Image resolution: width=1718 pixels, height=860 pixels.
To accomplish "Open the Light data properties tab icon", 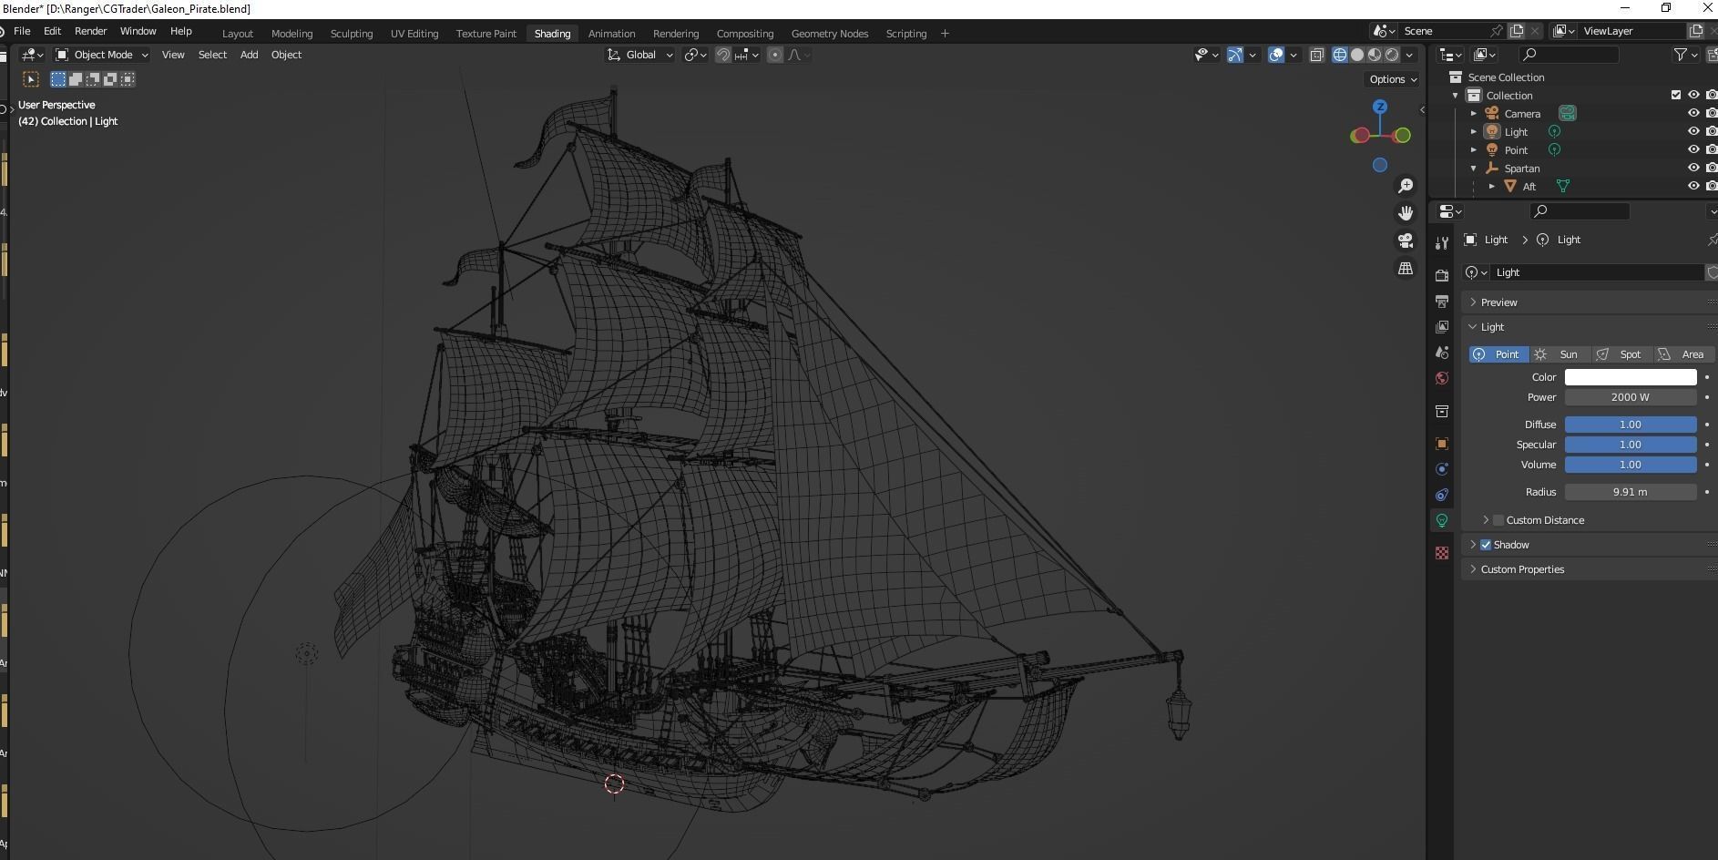I will [1441, 520].
